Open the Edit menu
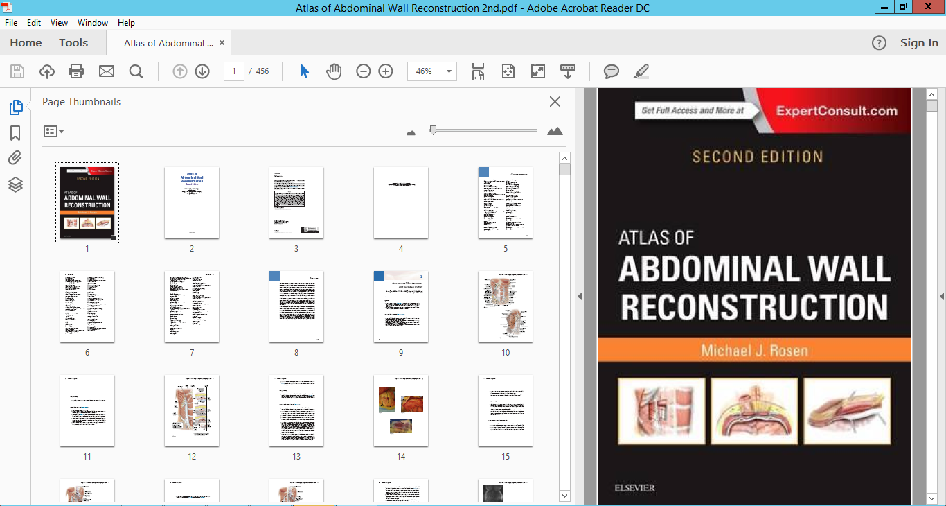 34,23
